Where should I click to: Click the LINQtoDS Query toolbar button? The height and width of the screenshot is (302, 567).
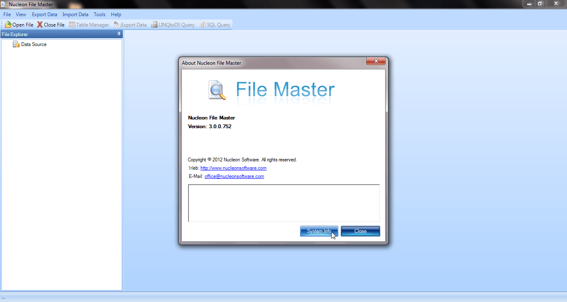(x=173, y=25)
